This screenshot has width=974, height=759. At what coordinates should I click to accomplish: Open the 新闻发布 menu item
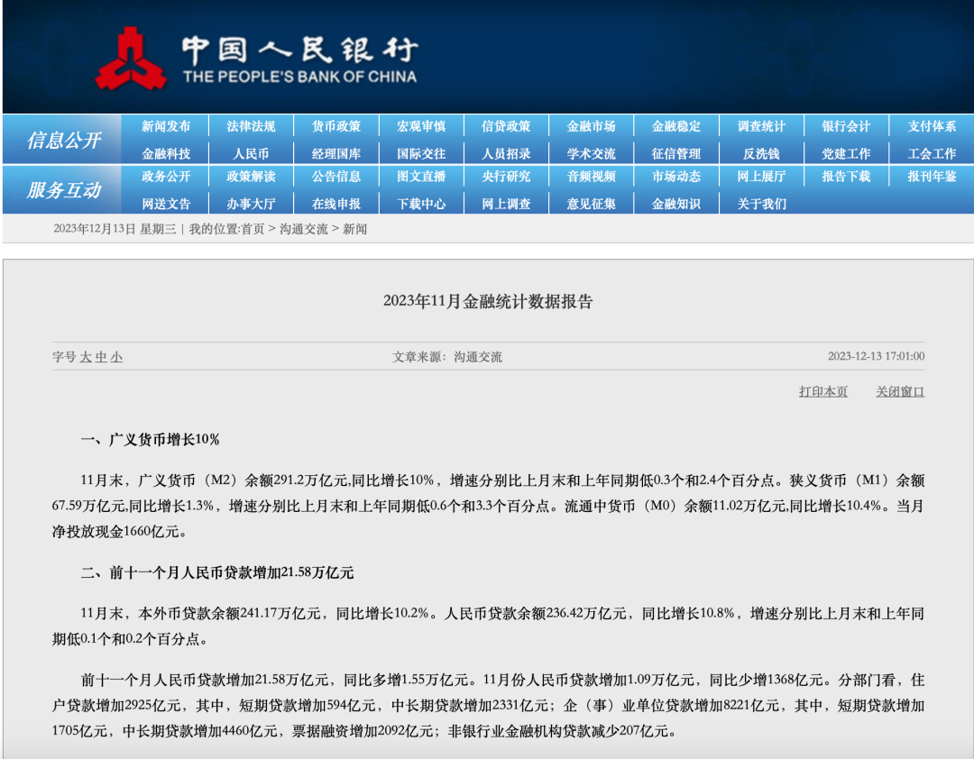[166, 126]
